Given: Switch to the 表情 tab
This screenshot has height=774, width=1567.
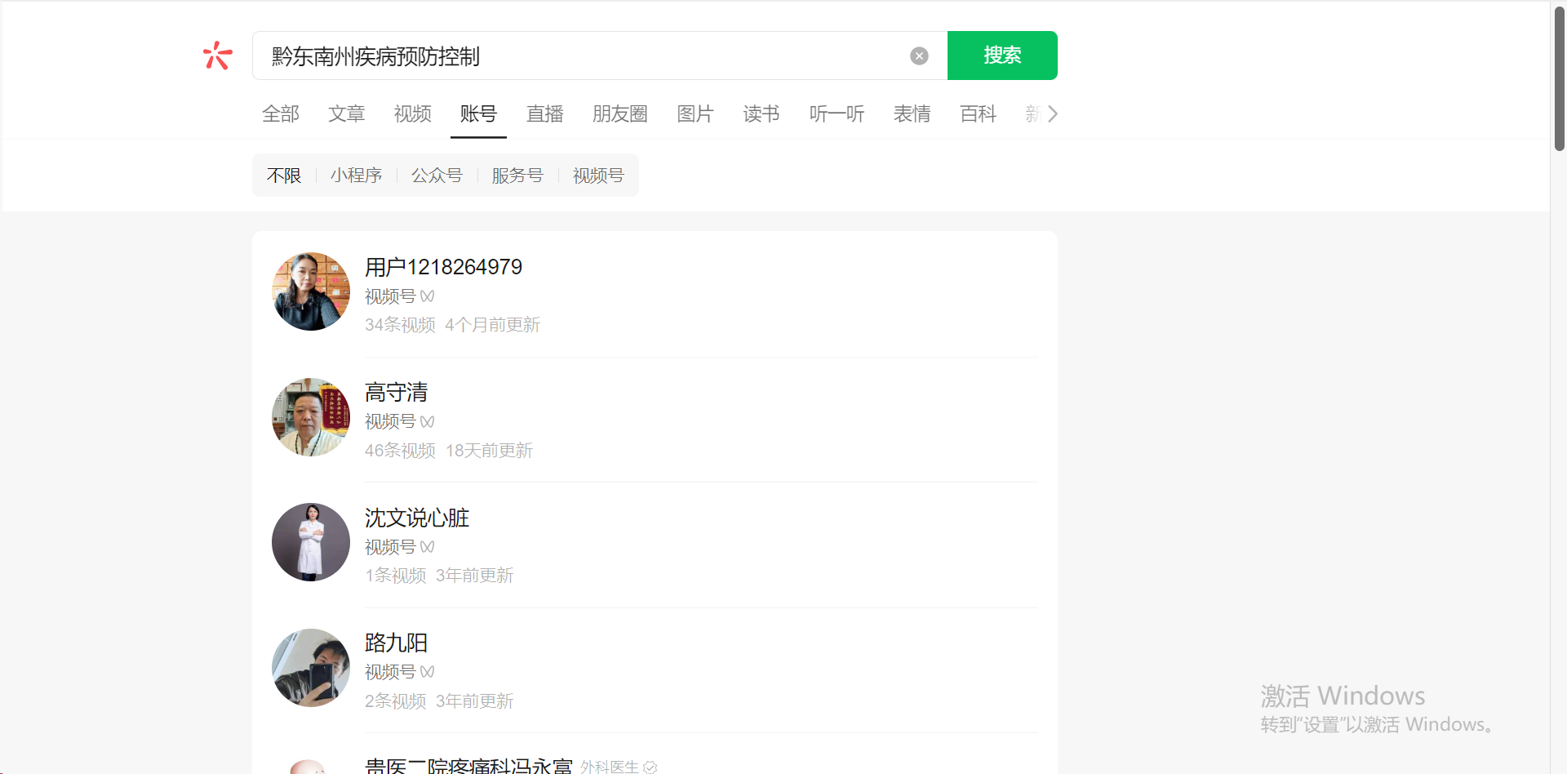Looking at the screenshot, I should click(912, 113).
